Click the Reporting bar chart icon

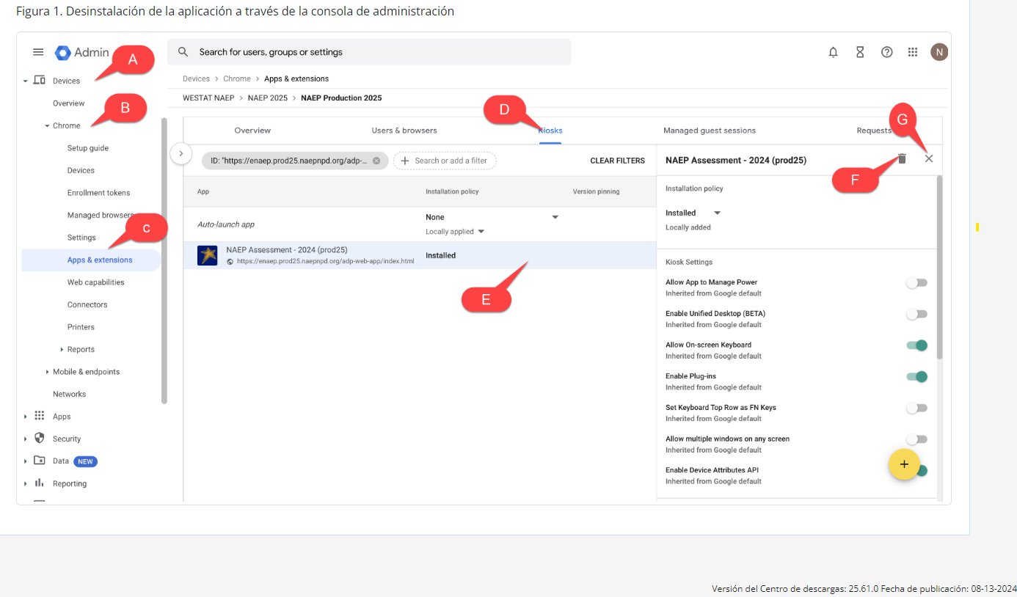tap(40, 483)
